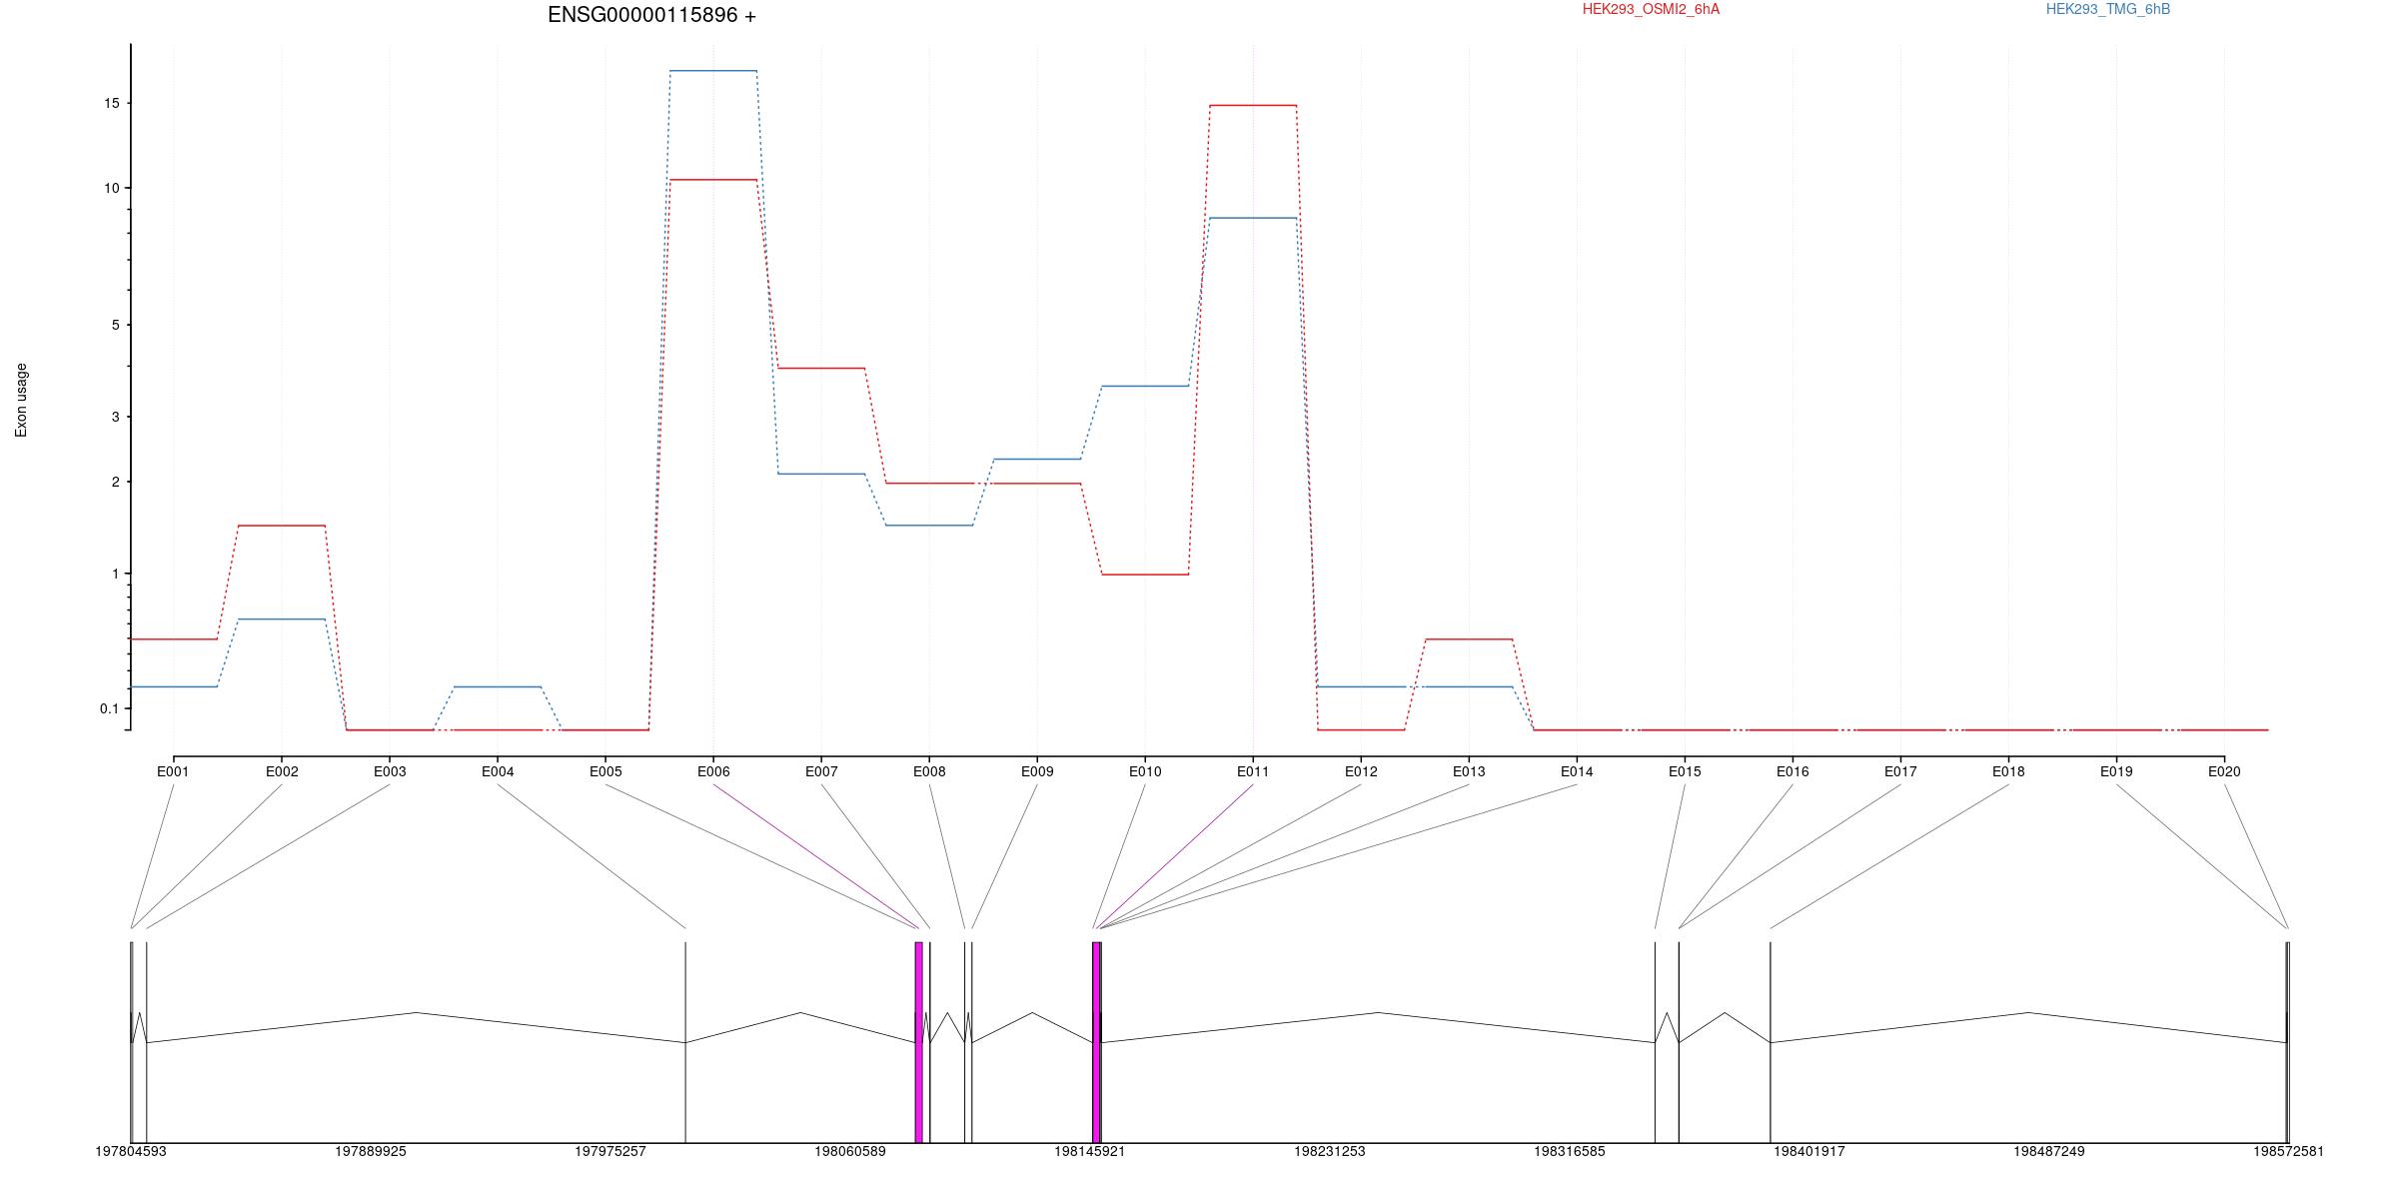This screenshot has height=1199, width=2398.
Task: Click exon label E014
Action: pos(1577,771)
